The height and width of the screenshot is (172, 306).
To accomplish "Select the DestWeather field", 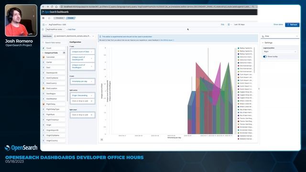I will [54, 99].
